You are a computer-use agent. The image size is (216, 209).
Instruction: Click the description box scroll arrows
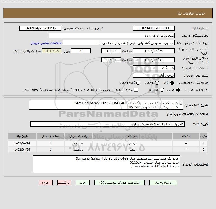point(181,103)
